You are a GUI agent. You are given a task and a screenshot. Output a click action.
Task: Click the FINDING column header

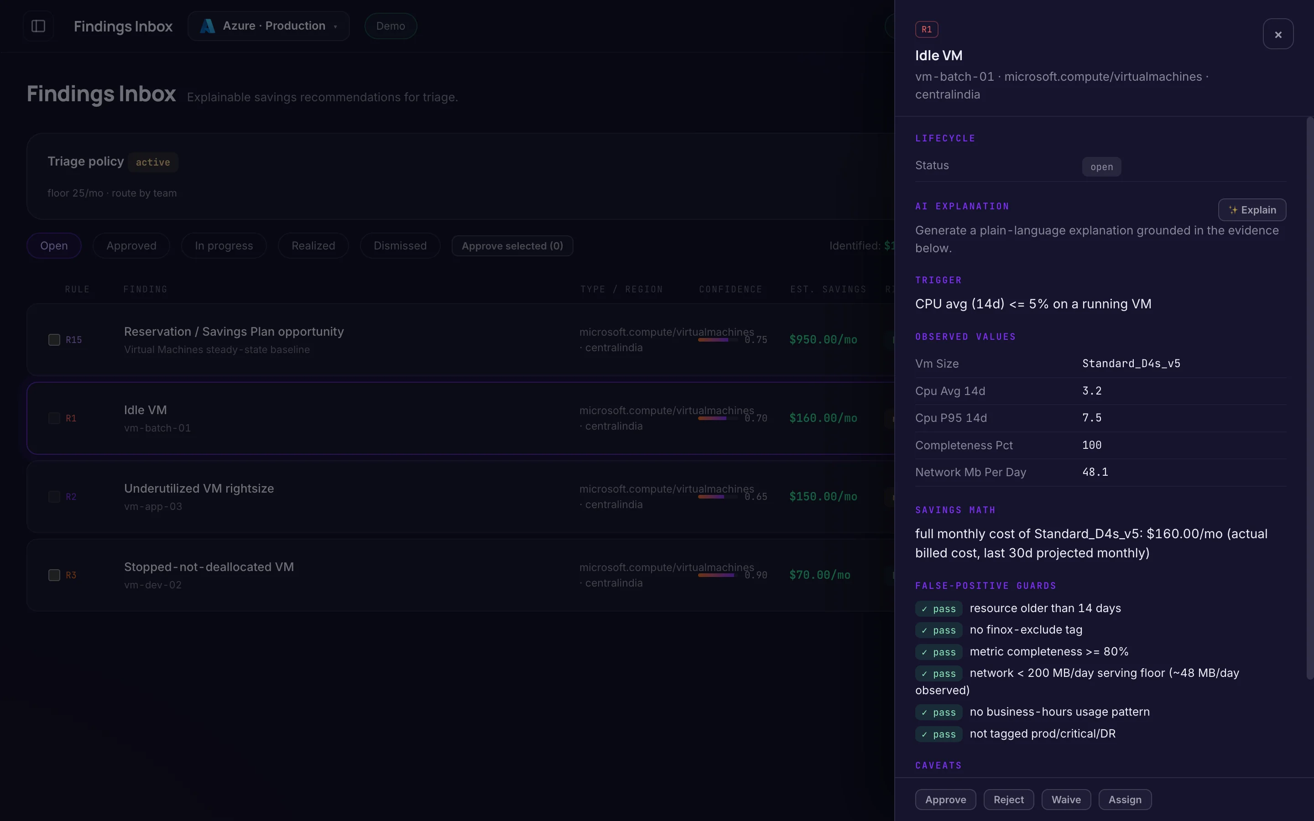coord(145,290)
